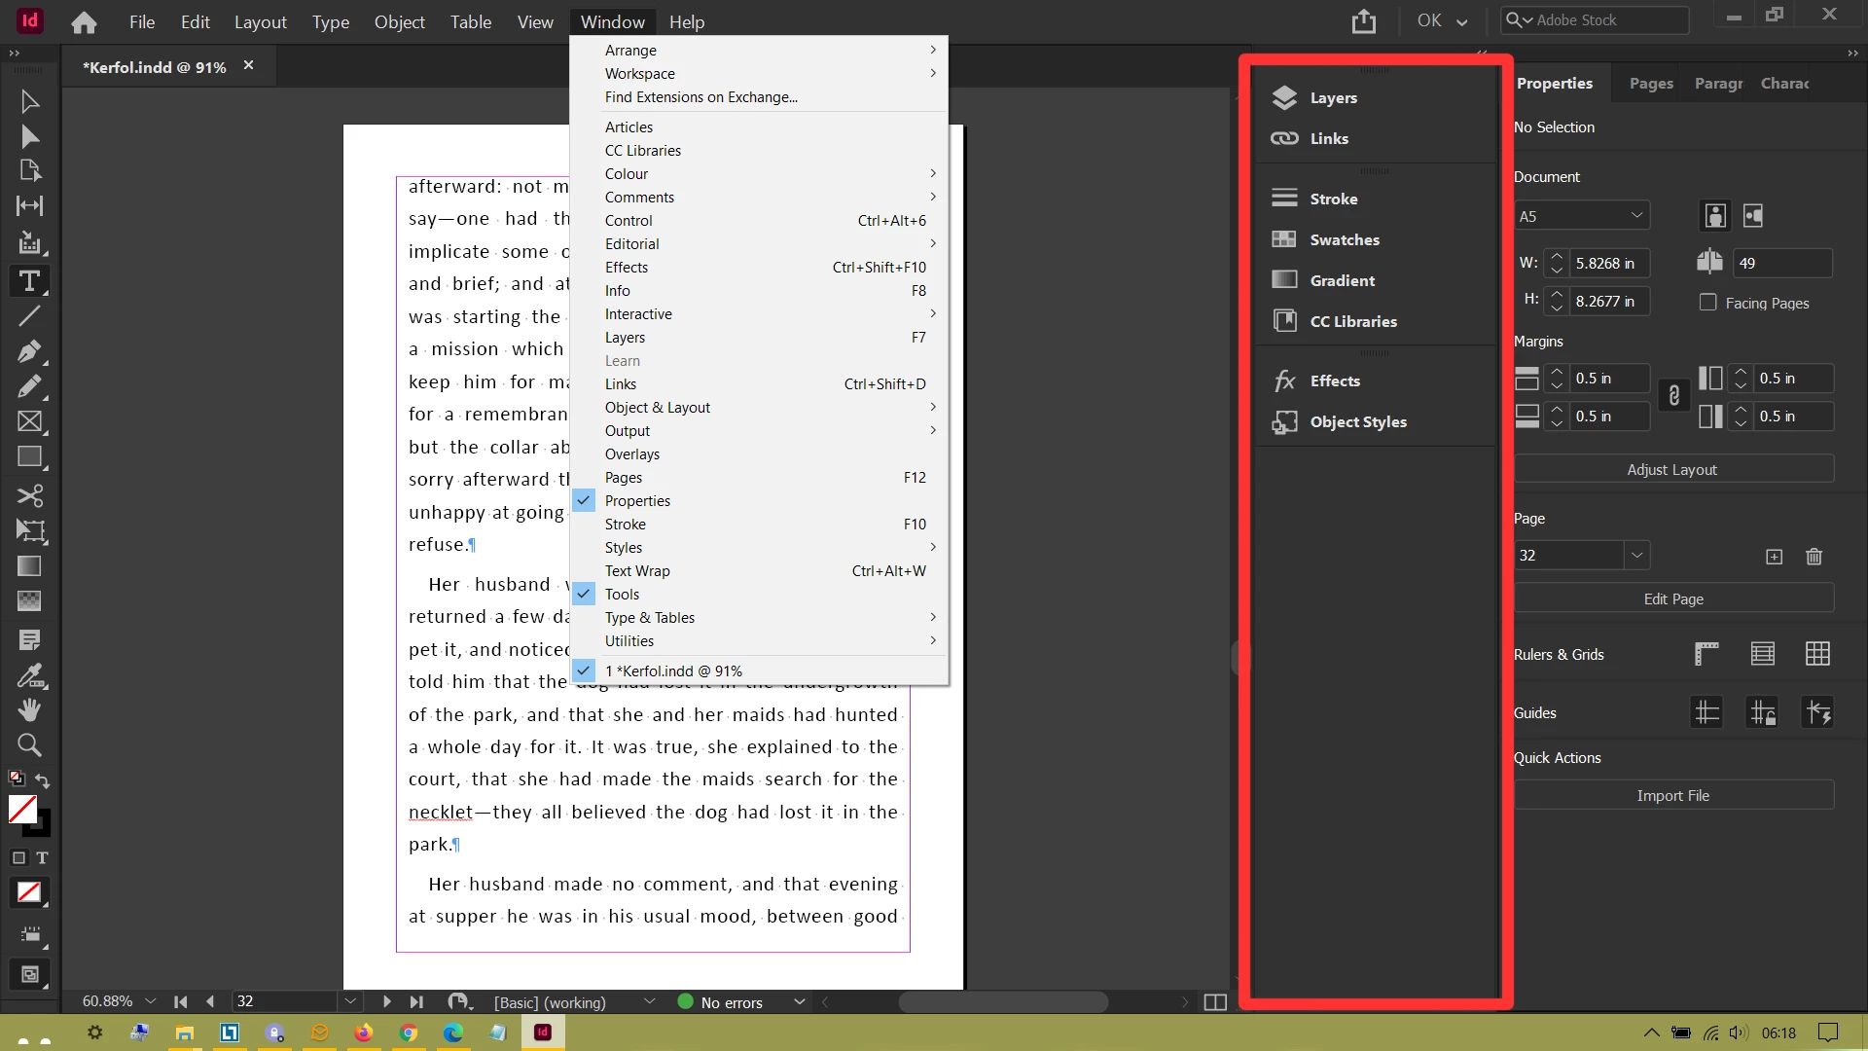This screenshot has width=1868, height=1051.
Task: Enable the Facing Pages checkbox
Action: [1707, 303]
